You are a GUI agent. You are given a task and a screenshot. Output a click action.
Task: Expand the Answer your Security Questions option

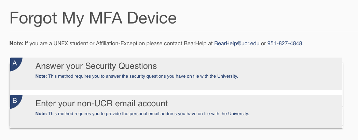(96, 66)
